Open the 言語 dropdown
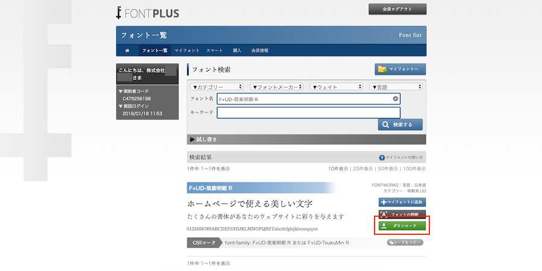 (396, 87)
